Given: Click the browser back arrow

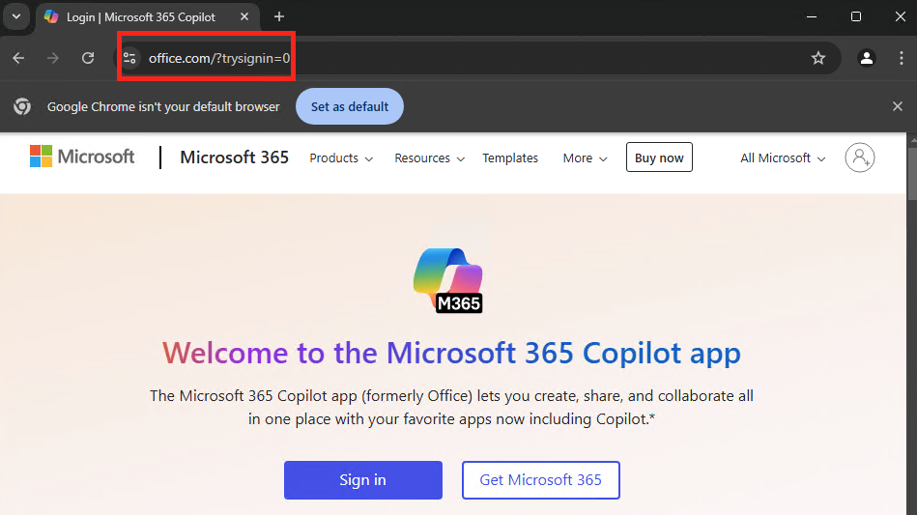Looking at the screenshot, I should coord(18,58).
